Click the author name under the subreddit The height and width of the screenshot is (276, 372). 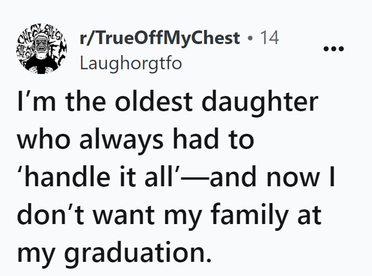(x=130, y=63)
